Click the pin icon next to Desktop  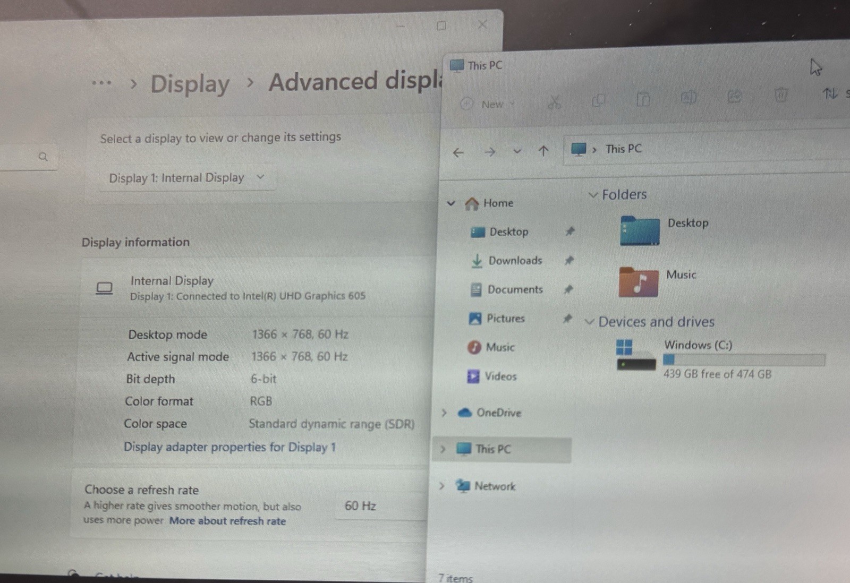(x=569, y=231)
